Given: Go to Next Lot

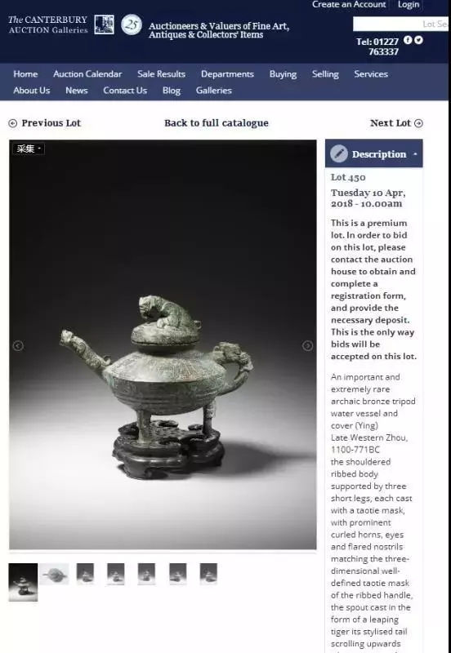Looking at the screenshot, I should (x=396, y=123).
